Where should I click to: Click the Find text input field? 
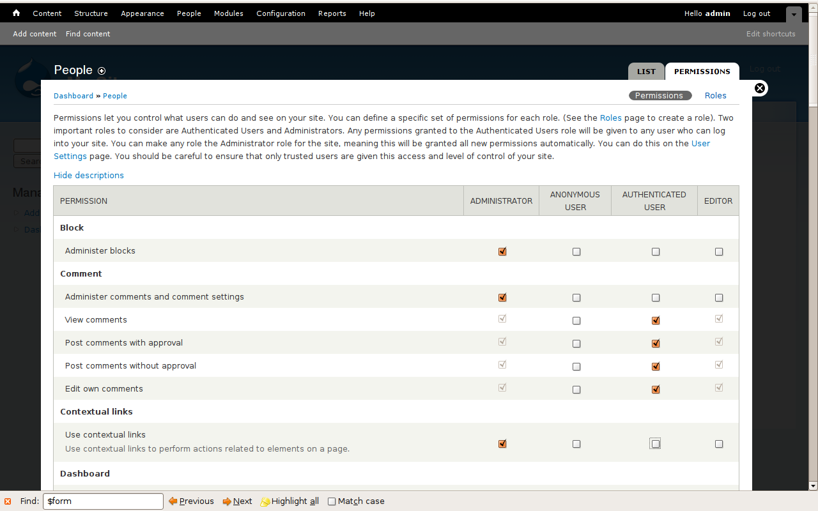(103, 501)
